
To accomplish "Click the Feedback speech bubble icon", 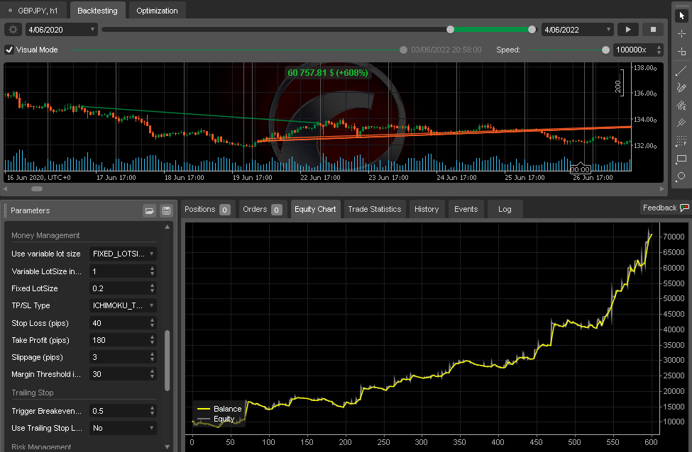I will pyautogui.click(x=684, y=208).
